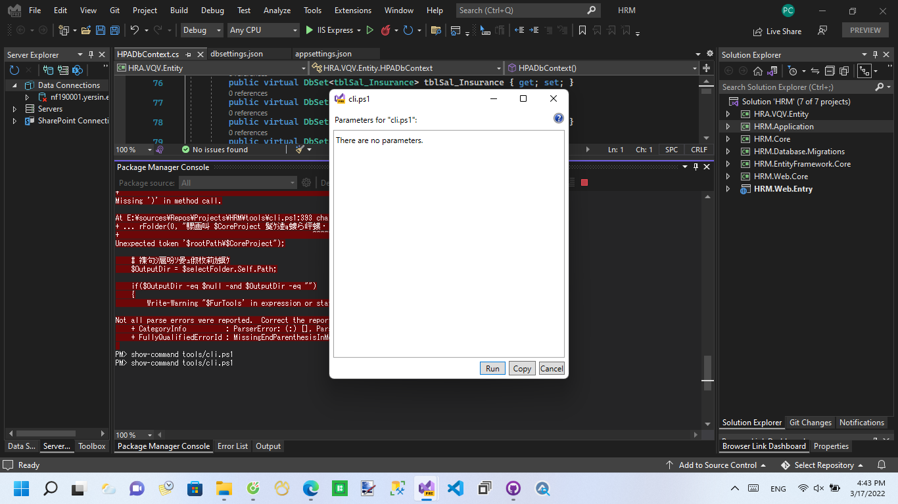Refresh Server Explorer with refresh icon
Viewport: 898px width, 504px height.
[14, 70]
